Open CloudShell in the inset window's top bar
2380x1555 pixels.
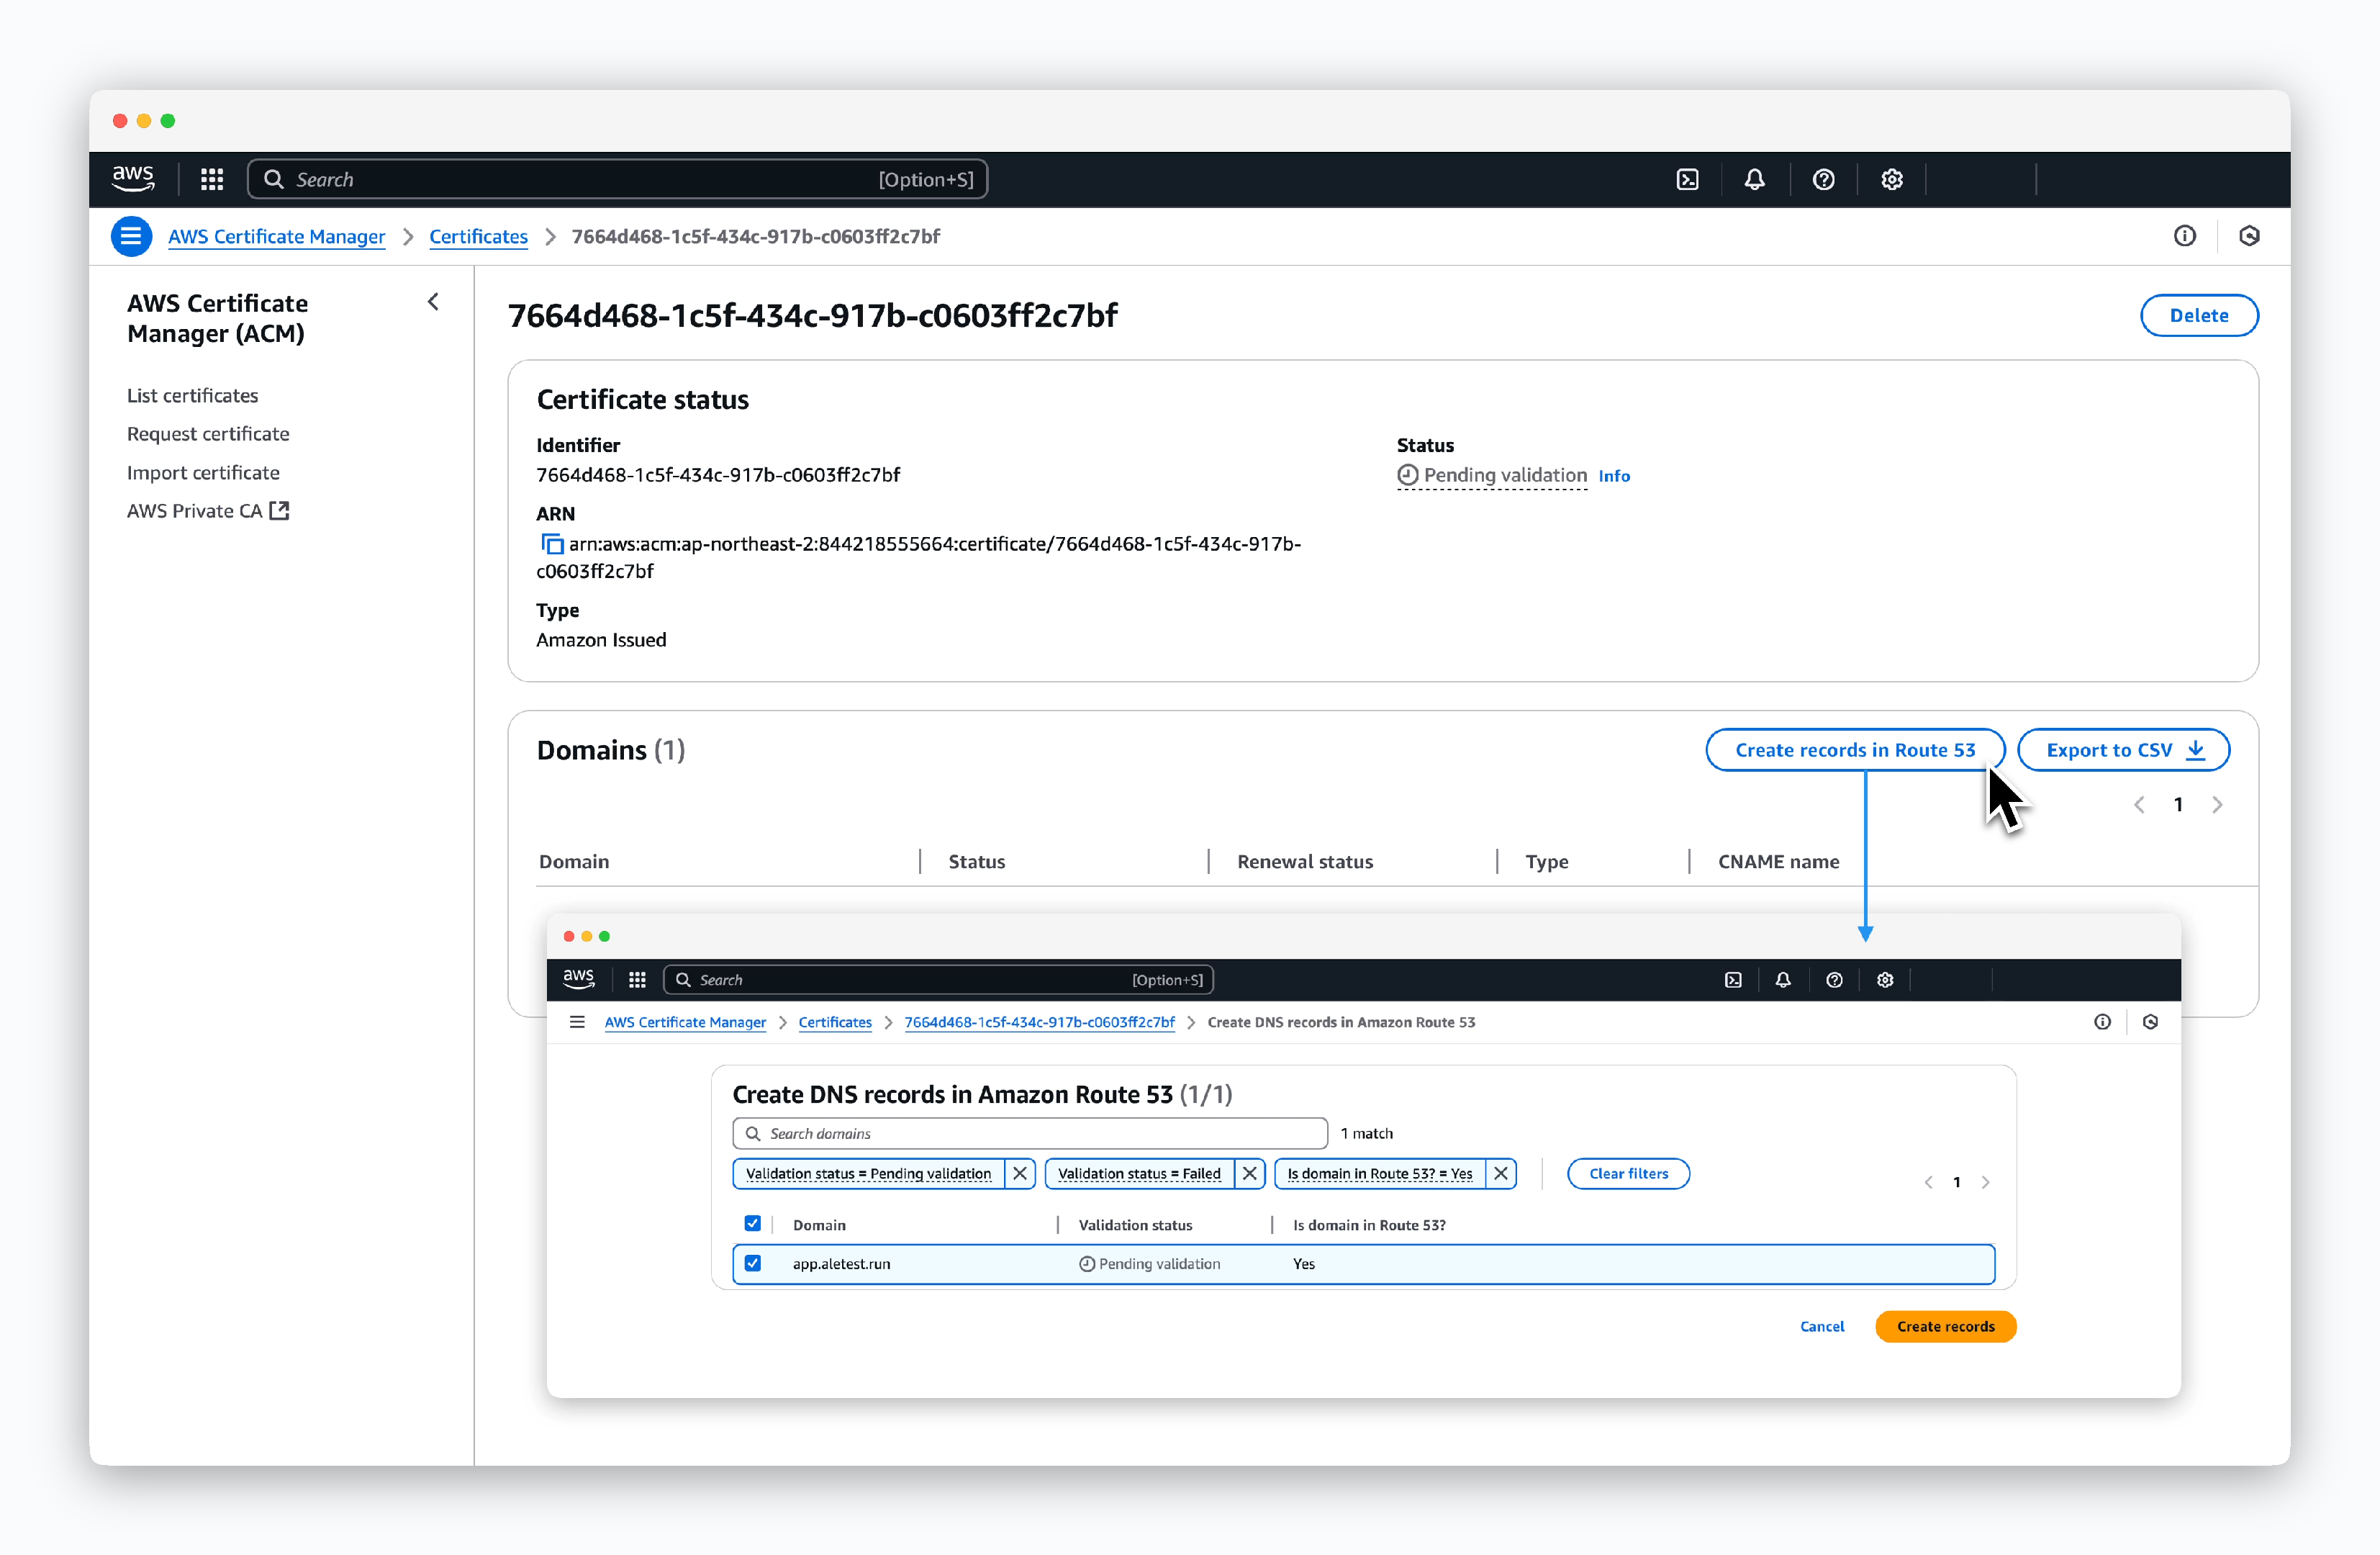click(1733, 980)
